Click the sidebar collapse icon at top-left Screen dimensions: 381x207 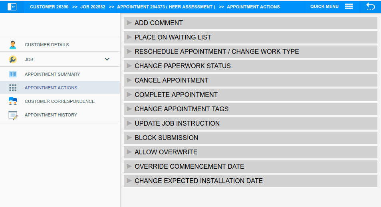tap(12, 7)
